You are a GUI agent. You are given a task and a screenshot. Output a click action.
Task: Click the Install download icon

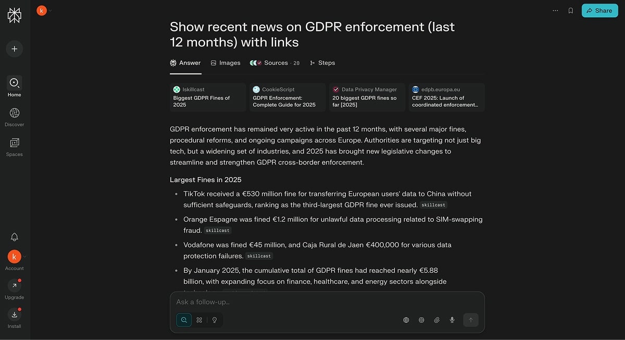pyautogui.click(x=15, y=314)
